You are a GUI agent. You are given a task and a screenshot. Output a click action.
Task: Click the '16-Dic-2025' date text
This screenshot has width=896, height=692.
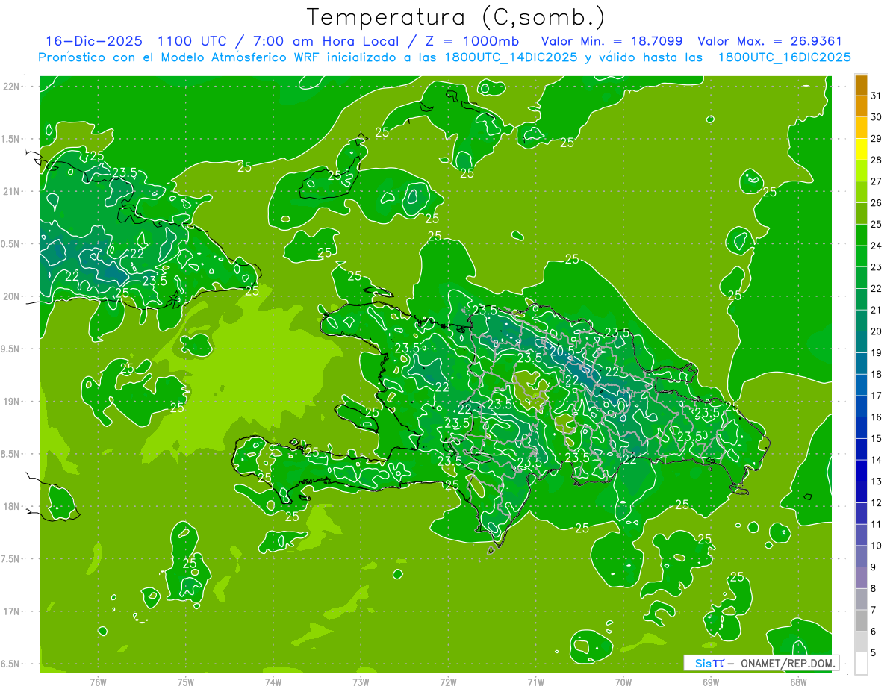(x=93, y=41)
